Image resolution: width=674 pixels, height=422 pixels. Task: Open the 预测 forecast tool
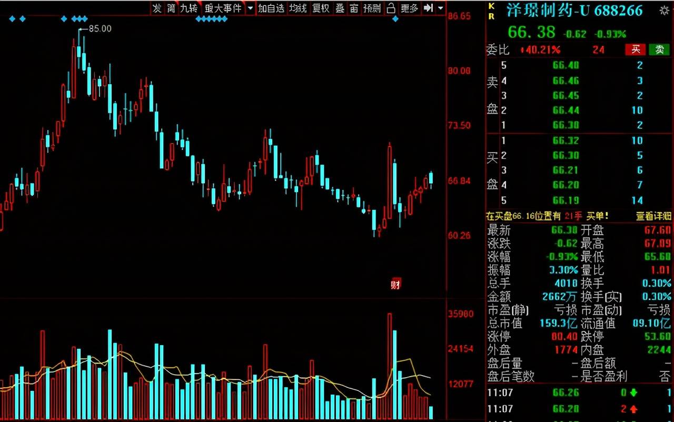point(372,8)
